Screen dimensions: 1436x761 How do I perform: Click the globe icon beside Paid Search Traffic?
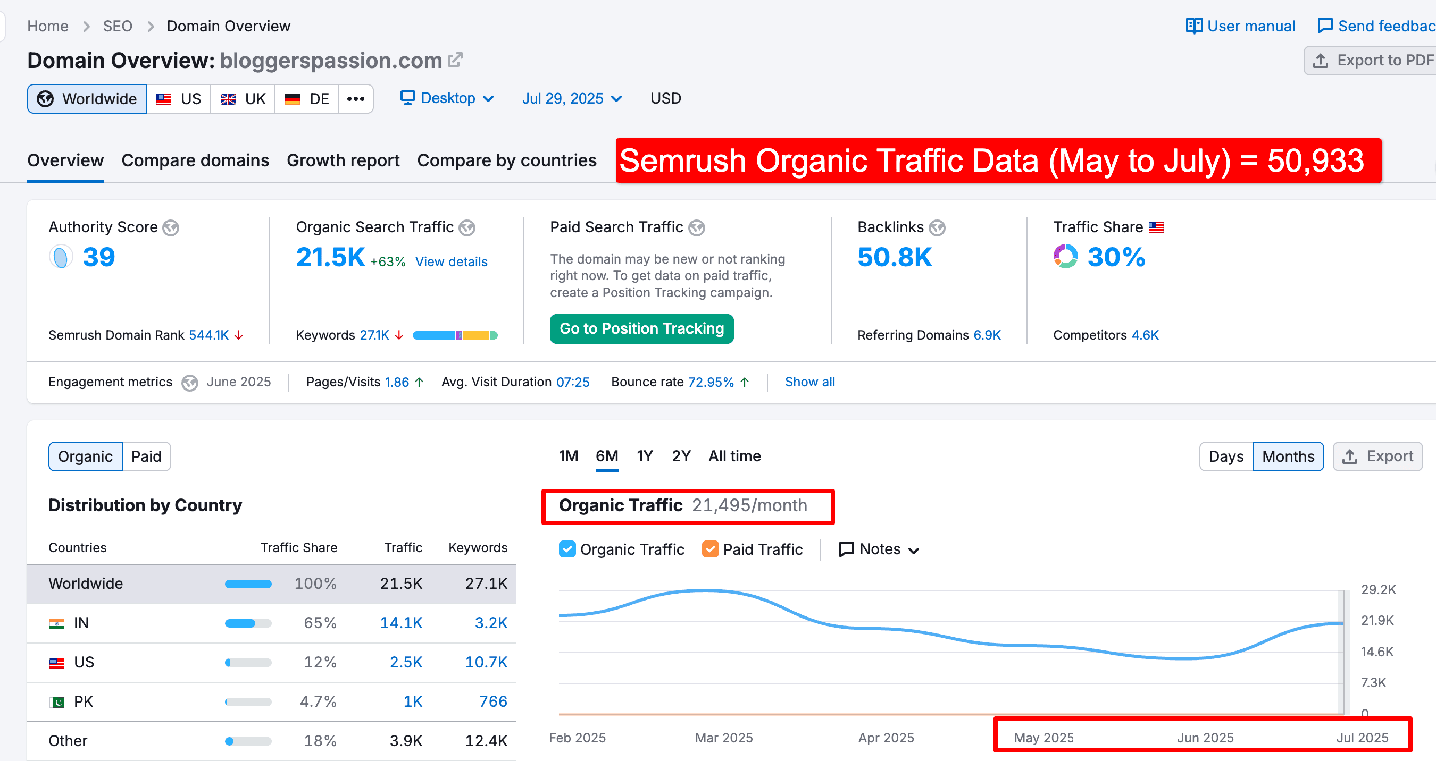tap(696, 228)
